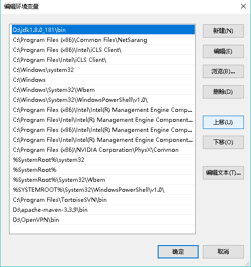Image resolution: width=251 pixels, height=267 pixels.
Task: Select the NVIDIA Corporation\PhysX\Common row
Action: pyautogui.click(x=103, y=150)
